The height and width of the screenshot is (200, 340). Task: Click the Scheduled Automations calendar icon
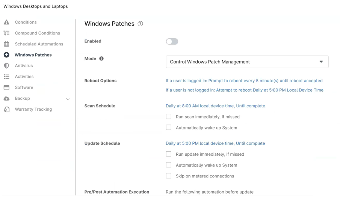(6, 44)
